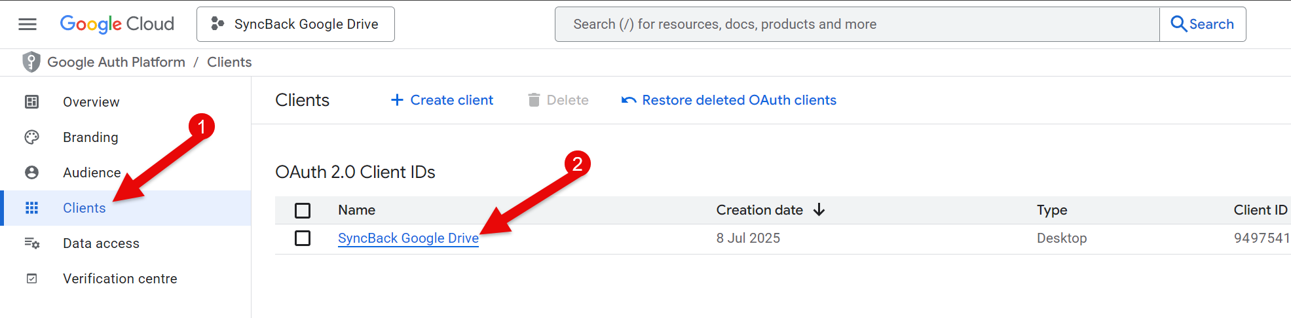Click the blue Search button
This screenshot has width=1291, height=318.
[x=1203, y=24]
